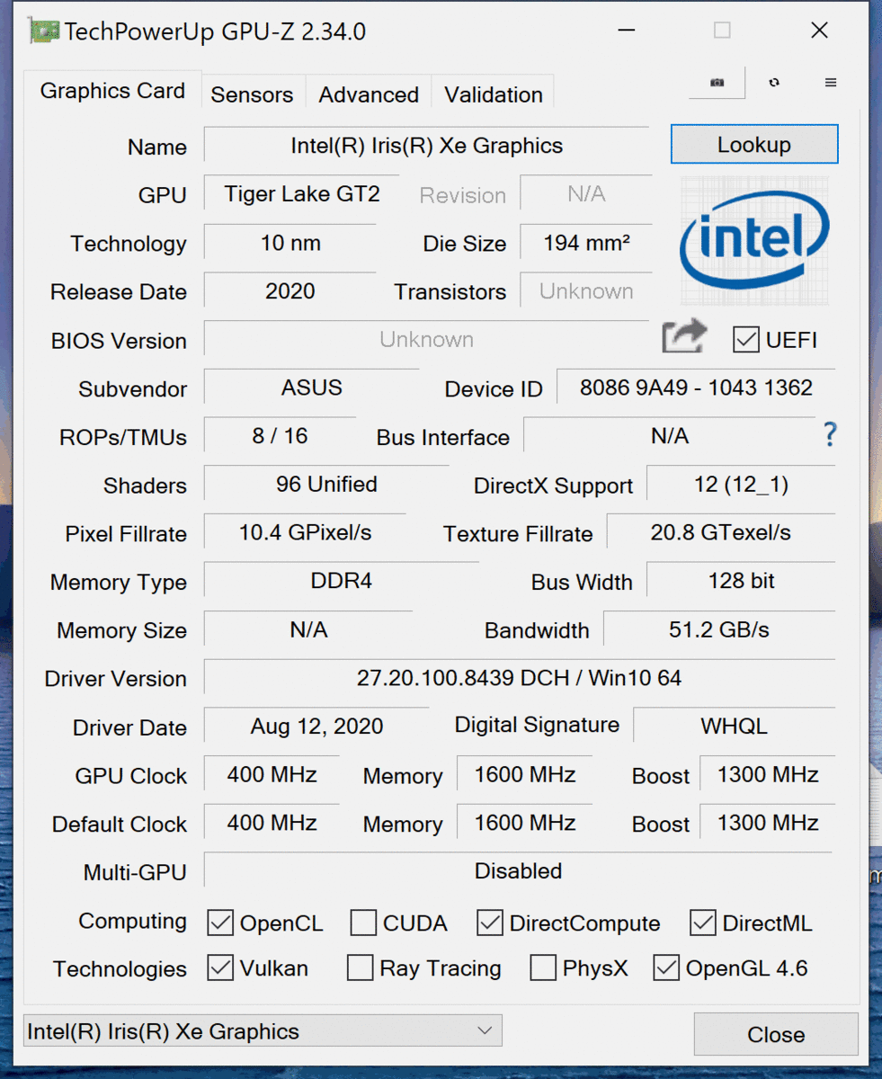The width and height of the screenshot is (882, 1079).
Task: Open the Validation tab
Action: coord(494,94)
